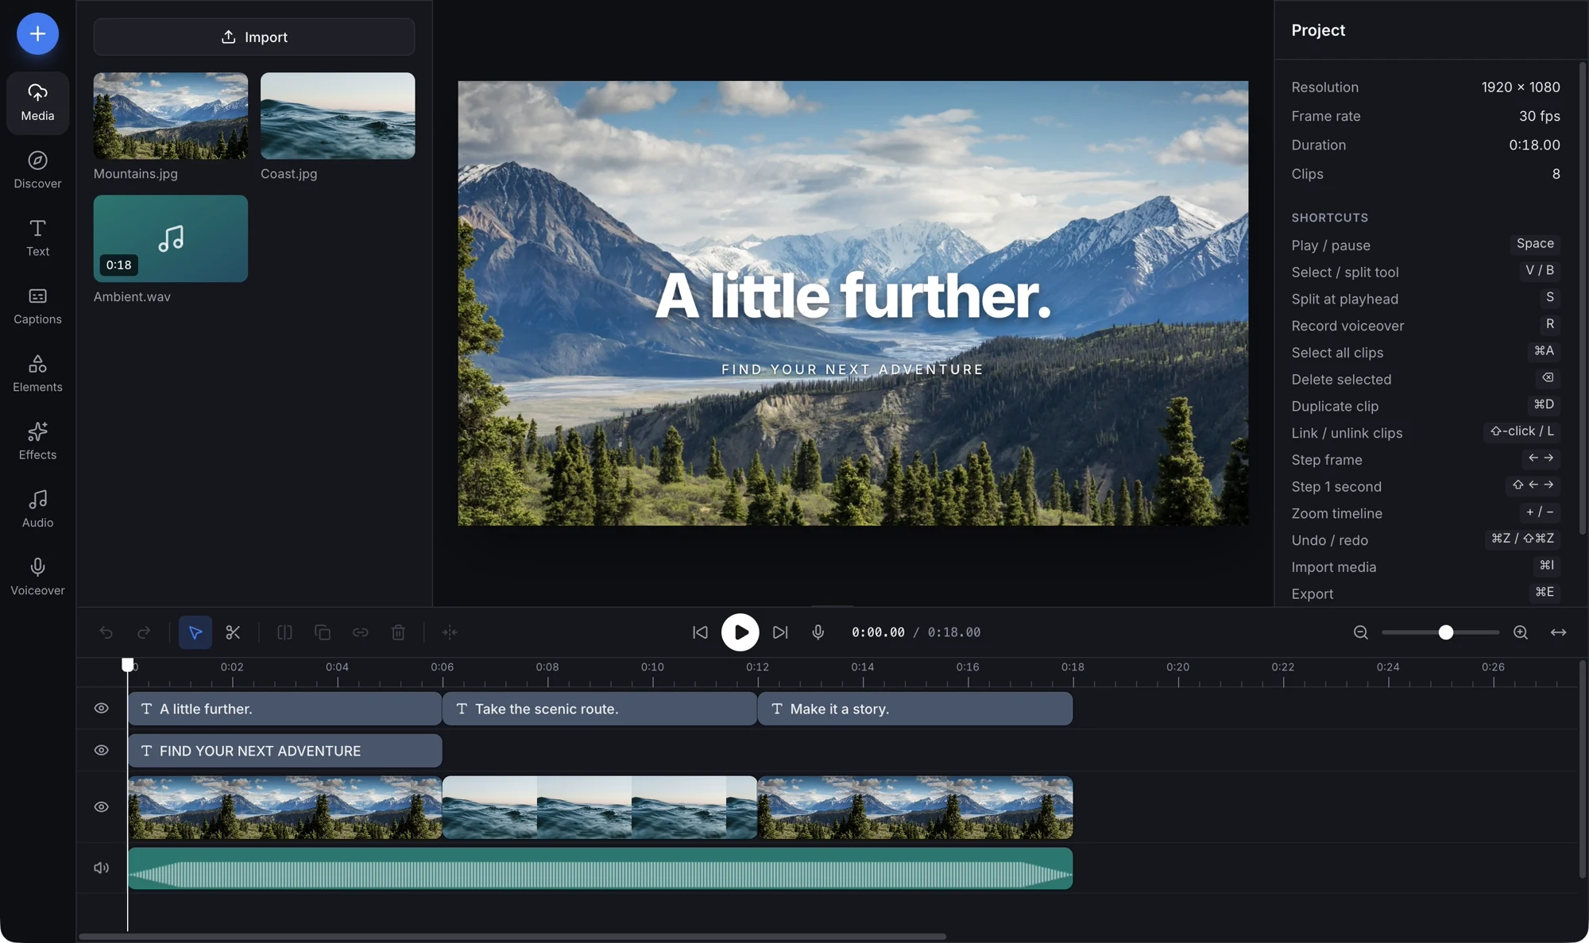Viewport: 1589px width, 943px height.
Task: Adjust the timeline zoom slider handle
Action: [x=1446, y=632]
